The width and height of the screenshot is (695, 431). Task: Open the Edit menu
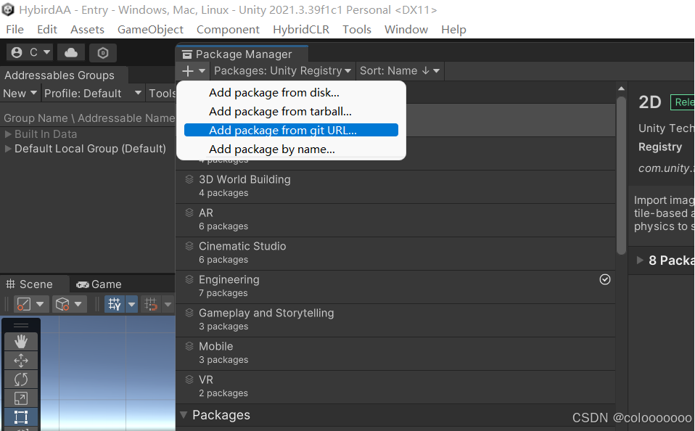click(x=47, y=29)
